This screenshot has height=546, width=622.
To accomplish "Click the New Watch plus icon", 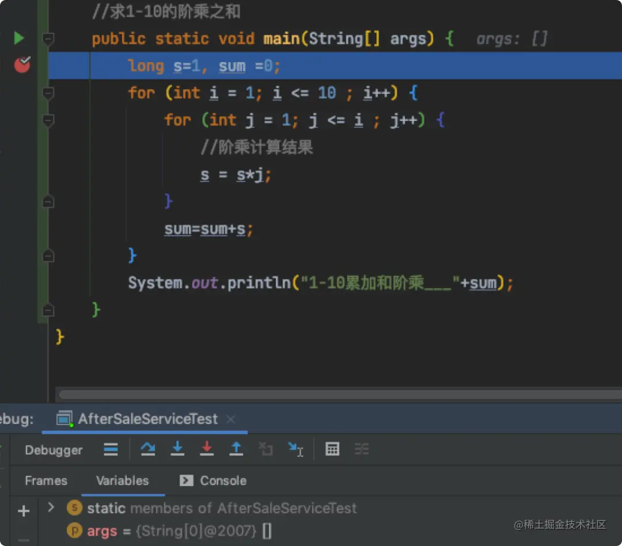I will pyautogui.click(x=24, y=511).
